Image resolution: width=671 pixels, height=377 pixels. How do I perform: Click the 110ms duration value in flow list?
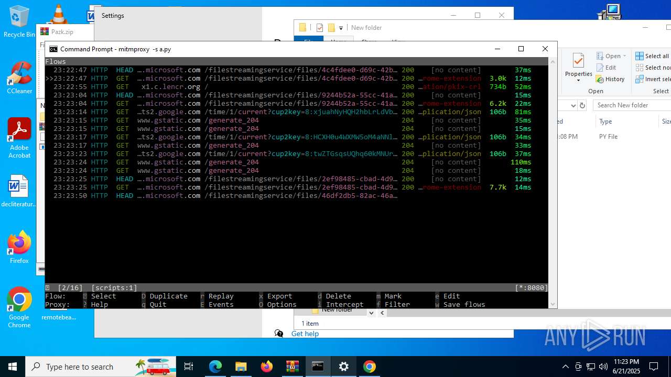(x=521, y=162)
